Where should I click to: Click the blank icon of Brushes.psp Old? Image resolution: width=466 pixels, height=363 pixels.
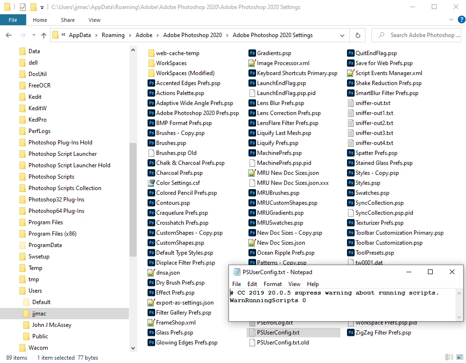151,153
